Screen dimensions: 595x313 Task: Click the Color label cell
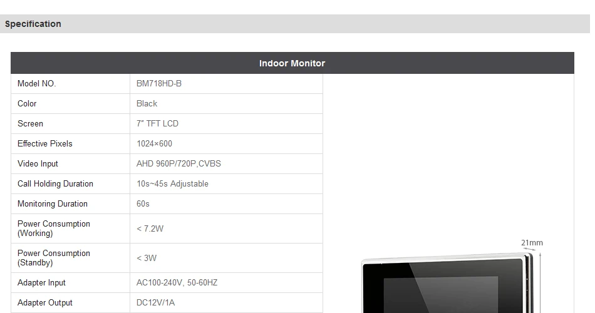click(71, 103)
